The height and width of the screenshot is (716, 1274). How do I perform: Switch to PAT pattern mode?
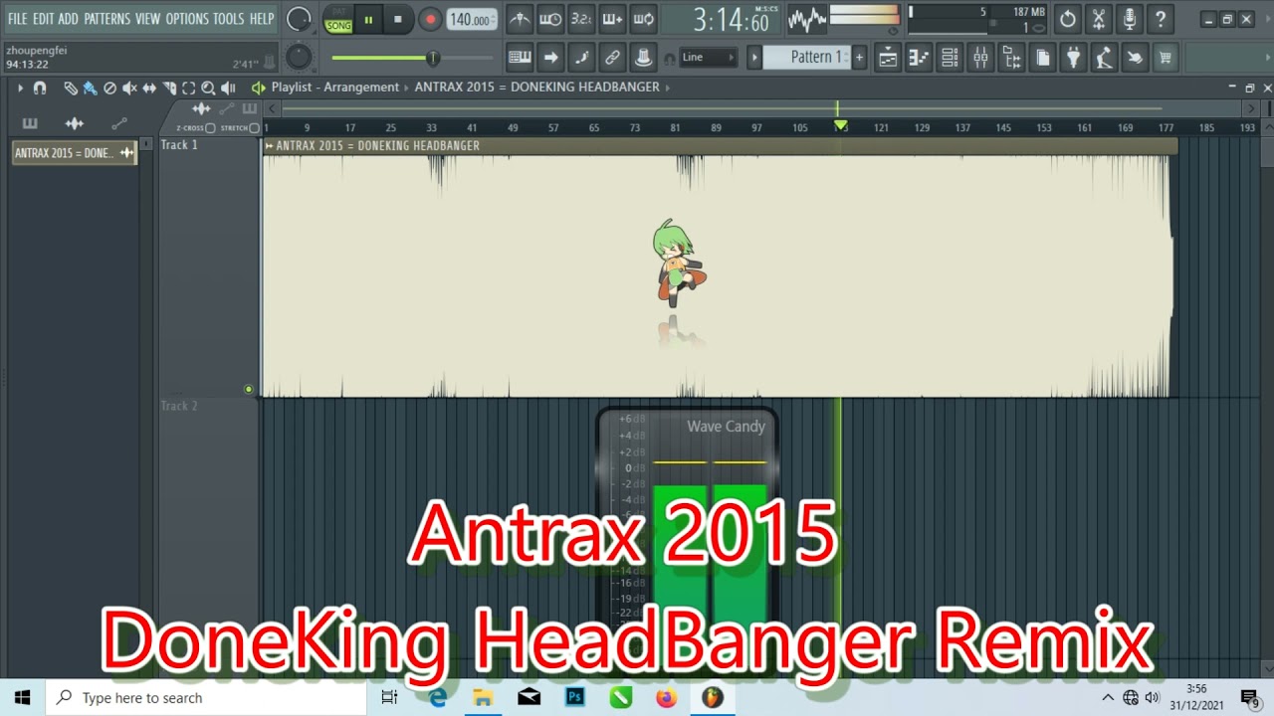[x=338, y=12]
